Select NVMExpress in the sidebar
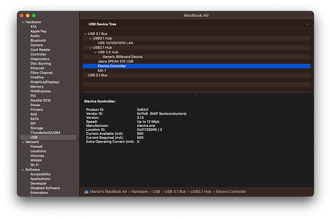 tap(40, 91)
